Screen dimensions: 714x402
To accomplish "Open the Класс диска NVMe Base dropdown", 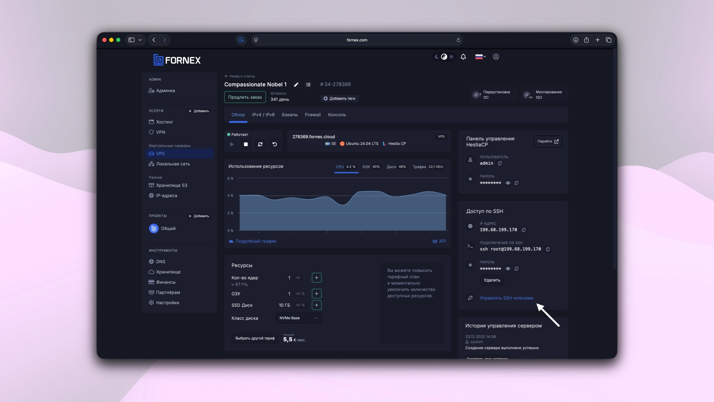I will coord(298,318).
